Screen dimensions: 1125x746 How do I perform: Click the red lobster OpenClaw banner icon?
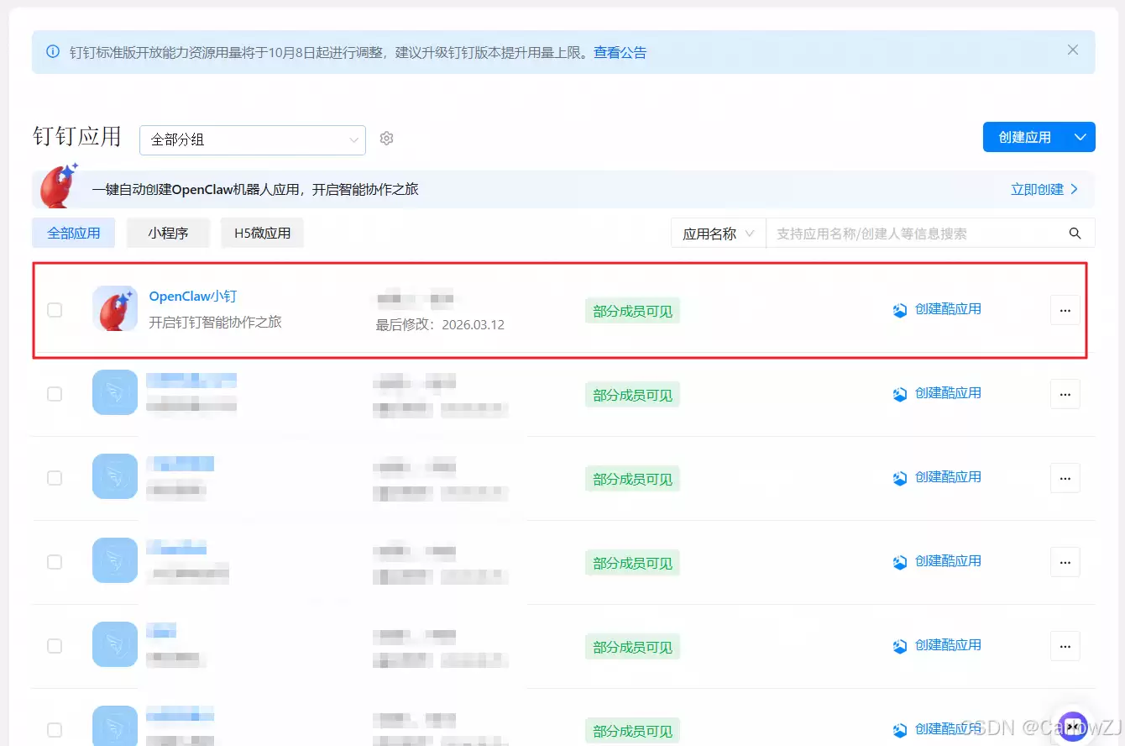coord(58,186)
